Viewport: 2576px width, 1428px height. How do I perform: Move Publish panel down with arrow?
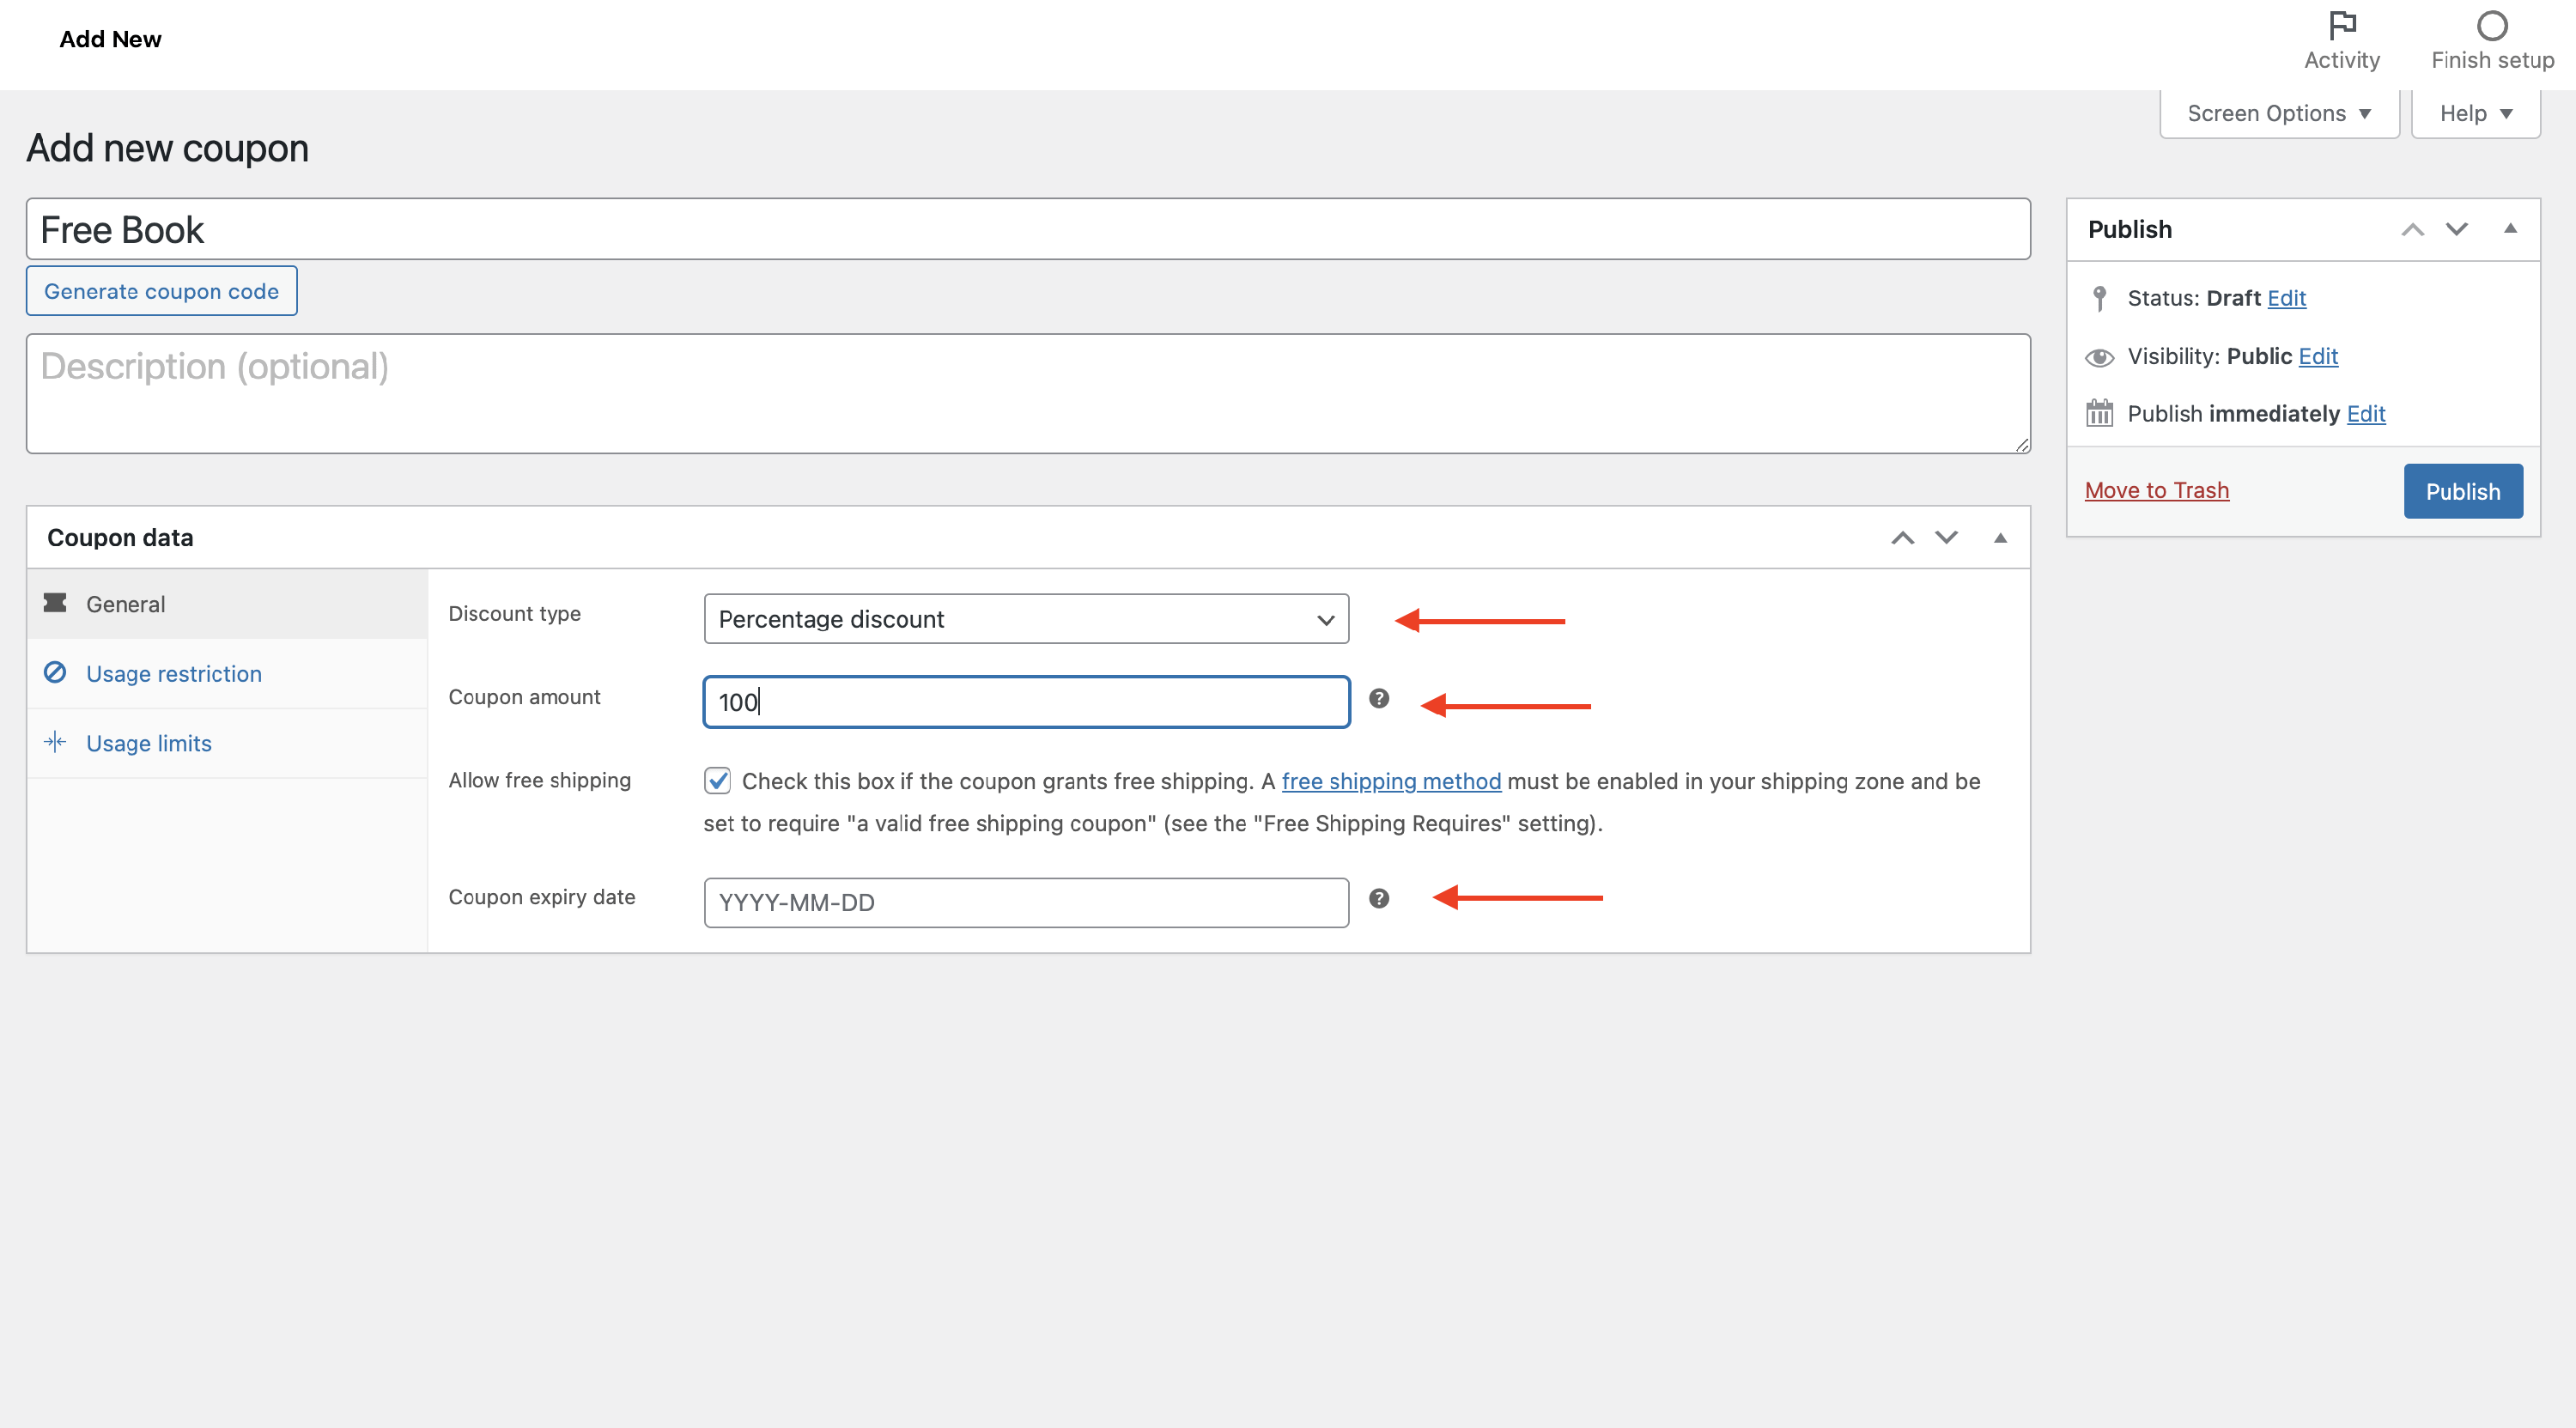[x=2456, y=230]
